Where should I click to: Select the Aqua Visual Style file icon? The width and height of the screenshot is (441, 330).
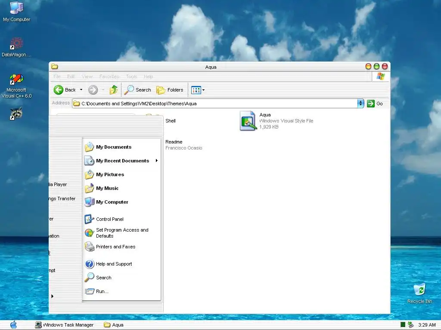pyautogui.click(x=248, y=121)
